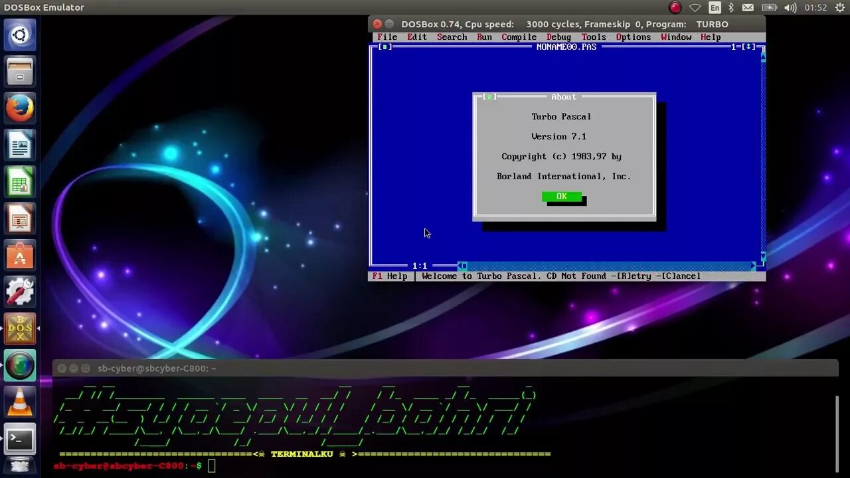Click F1 Help in the status line
850x478 pixels.
coord(390,276)
